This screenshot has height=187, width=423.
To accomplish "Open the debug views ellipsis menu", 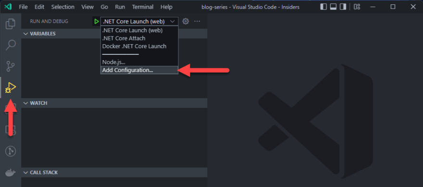I will pos(197,21).
